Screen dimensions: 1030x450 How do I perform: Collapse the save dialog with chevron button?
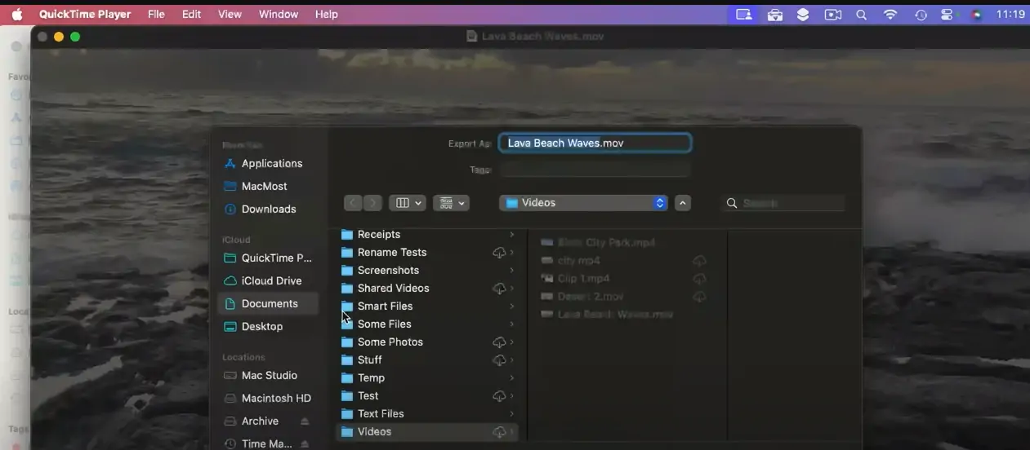(x=683, y=203)
